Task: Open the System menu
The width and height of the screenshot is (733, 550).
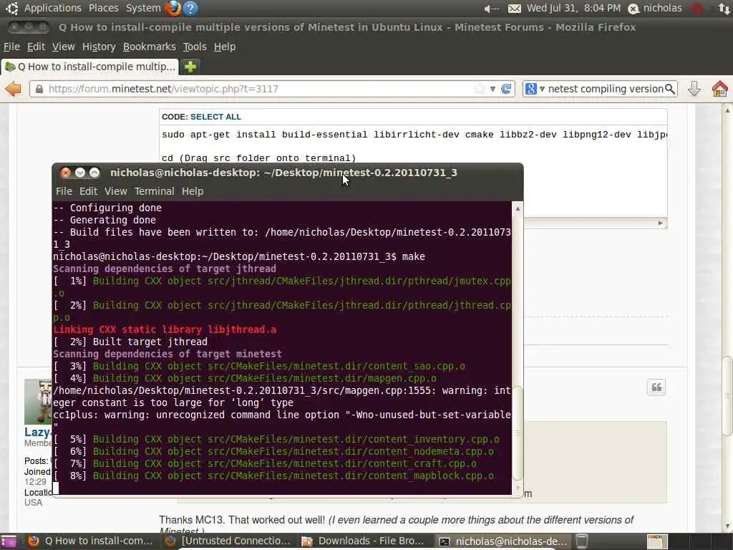Action: 143,8
